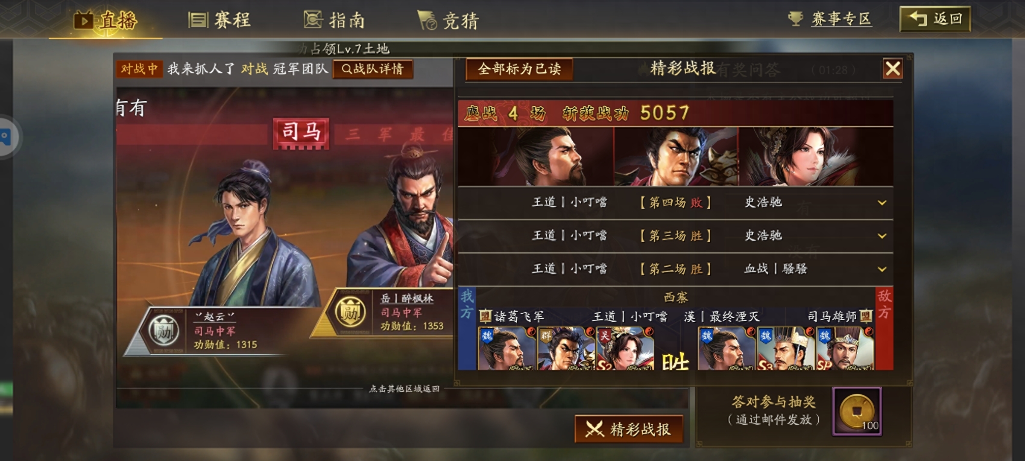Viewport: 1025px width, 461px height.
Task: Switch to the 赛程 schedule tab
Action: point(220,20)
